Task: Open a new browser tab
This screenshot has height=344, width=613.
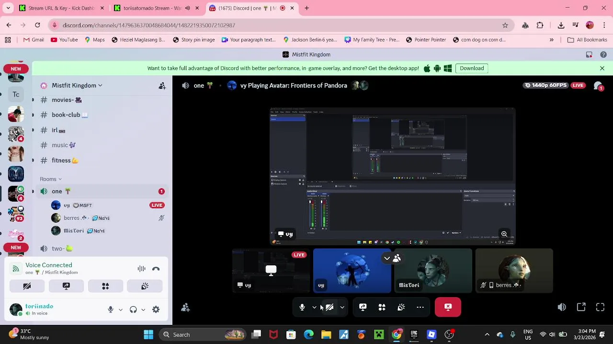Action: [307, 8]
